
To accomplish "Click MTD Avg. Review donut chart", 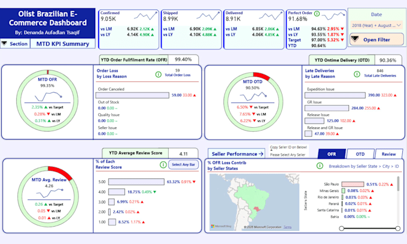I will click(x=48, y=197).
